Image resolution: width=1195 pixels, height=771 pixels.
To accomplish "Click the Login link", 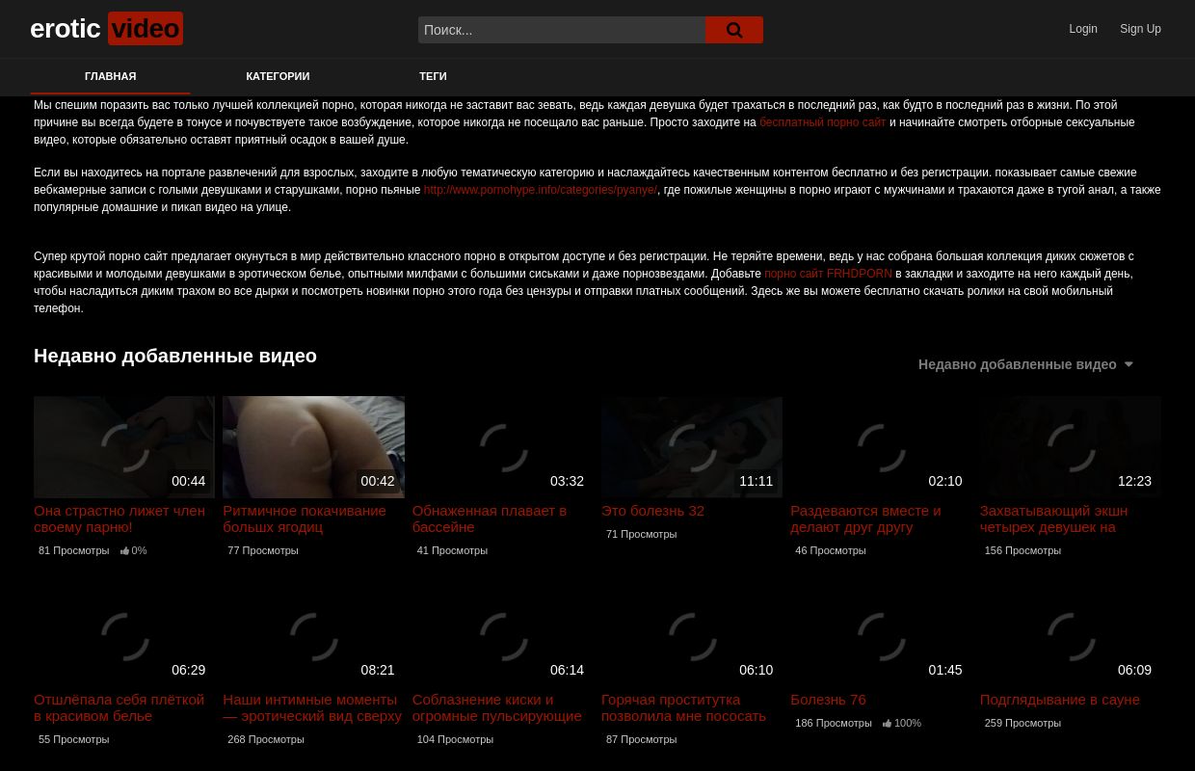I will point(1082,29).
